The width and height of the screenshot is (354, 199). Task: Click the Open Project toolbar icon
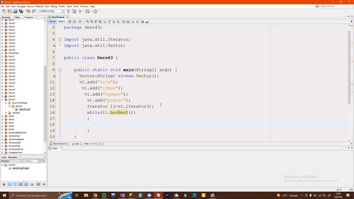pyautogui.click(x=15, y=11)
